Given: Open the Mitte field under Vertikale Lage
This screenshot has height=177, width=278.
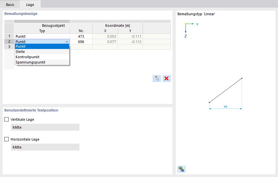Looking at the screenshot, I should (45, 127).
